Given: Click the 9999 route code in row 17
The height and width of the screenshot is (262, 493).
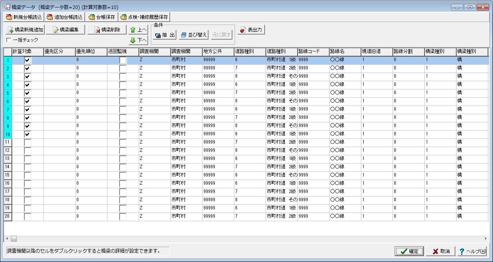Looking at the screenshot, I should 313,192.
